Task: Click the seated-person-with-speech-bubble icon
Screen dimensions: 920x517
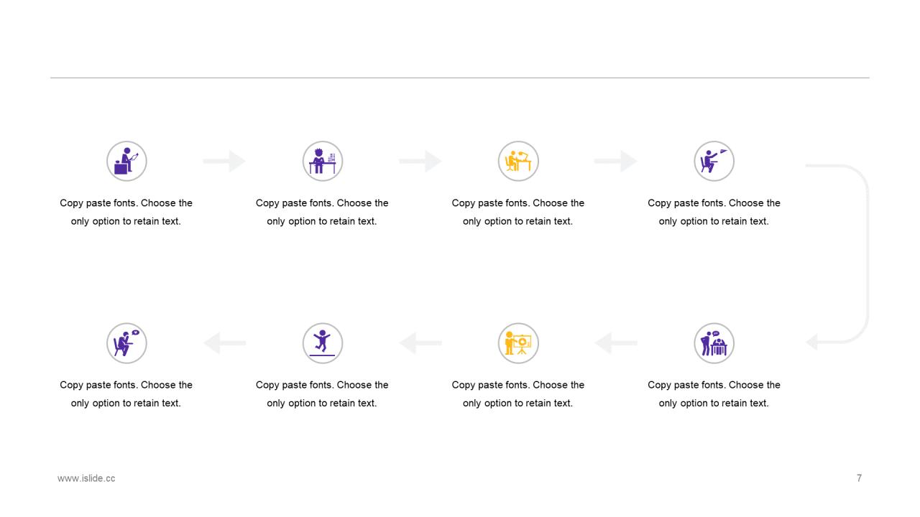Action: tap(126, 343)
